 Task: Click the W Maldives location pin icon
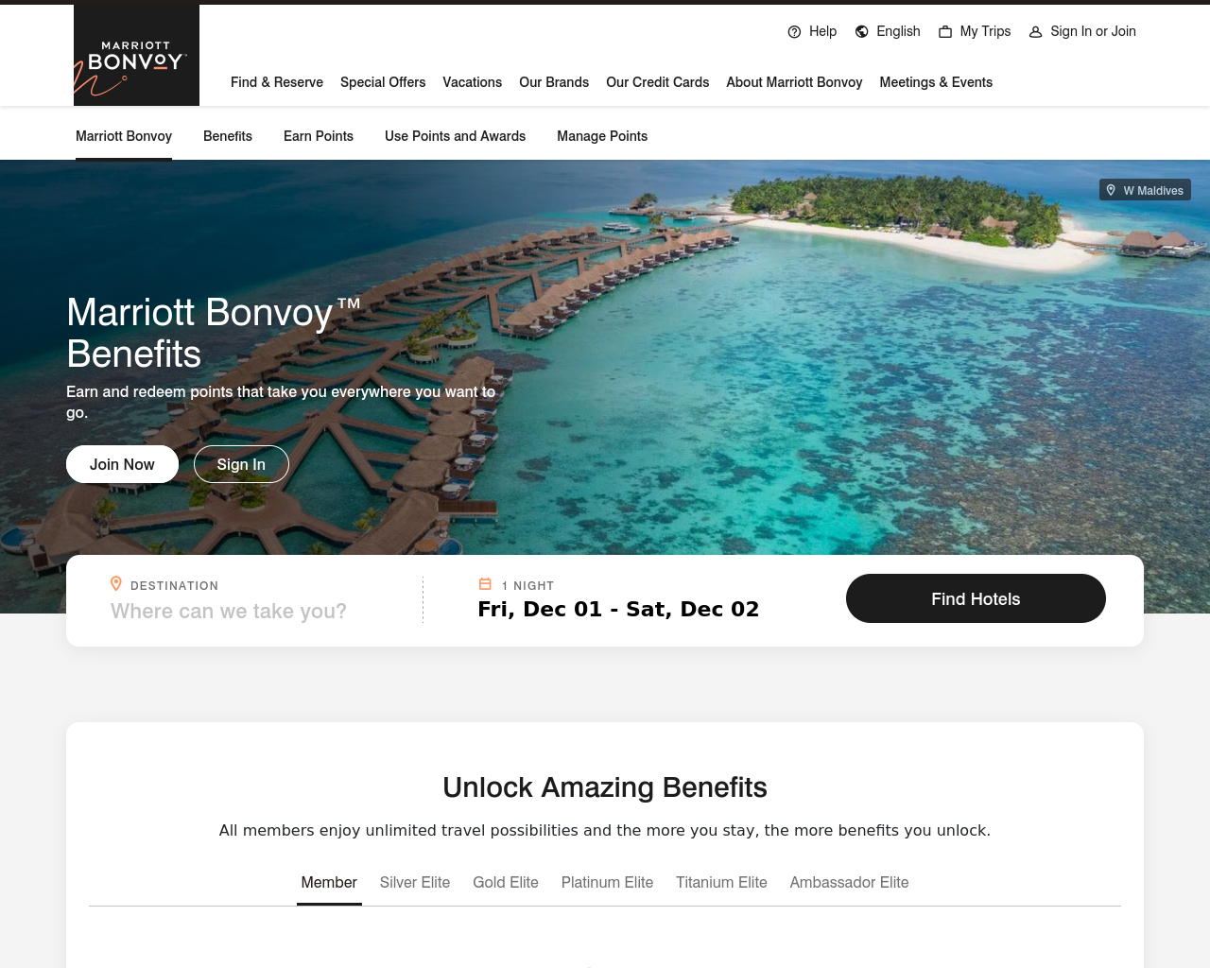point(1111,190)
